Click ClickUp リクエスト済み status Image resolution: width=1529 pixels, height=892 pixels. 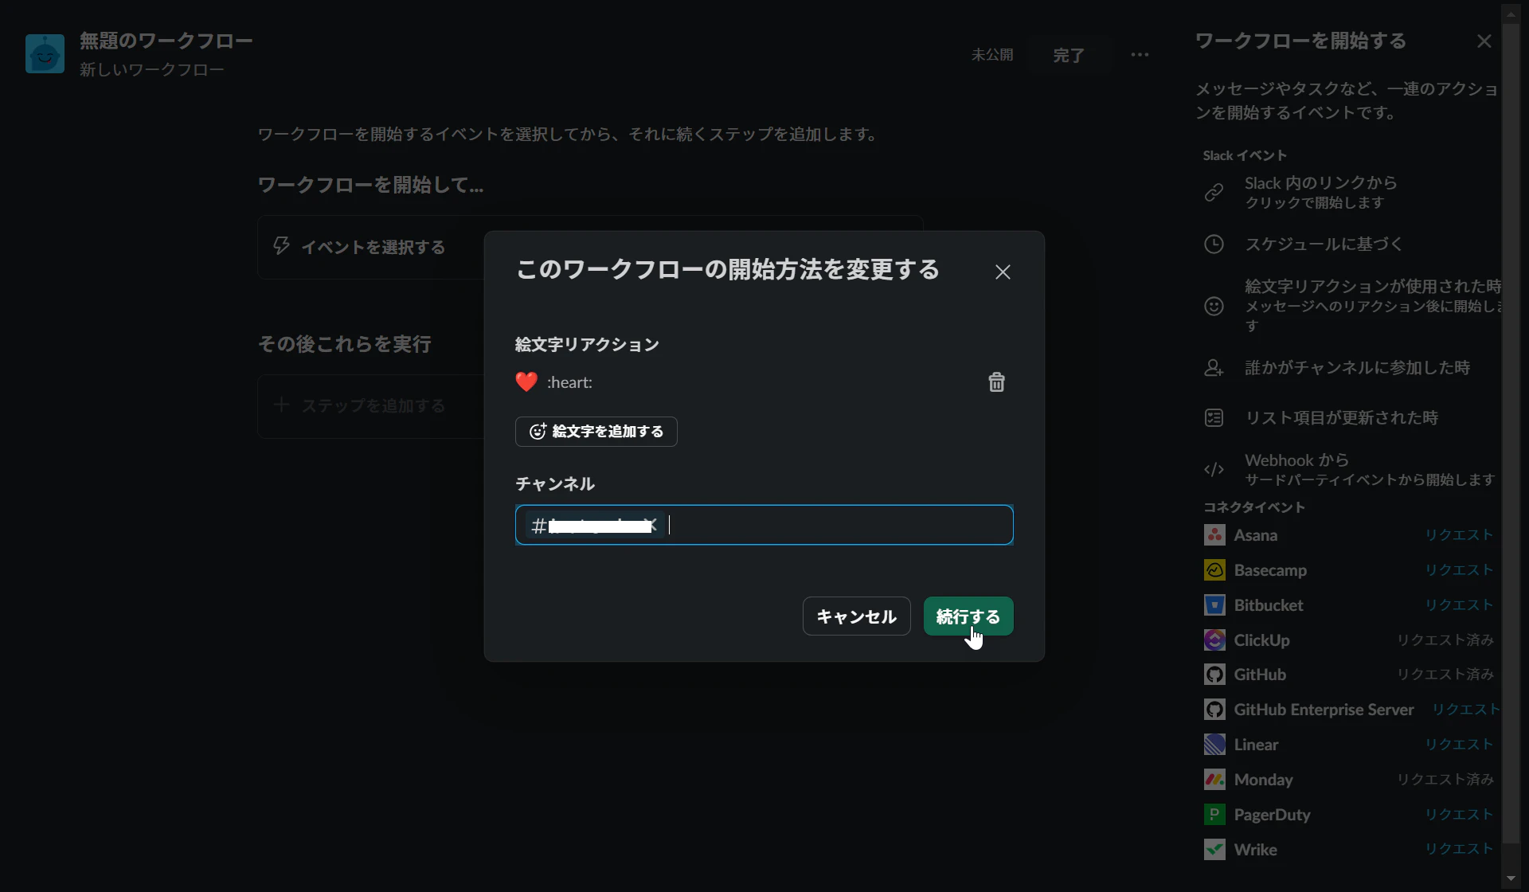[x=1445, y=640]
